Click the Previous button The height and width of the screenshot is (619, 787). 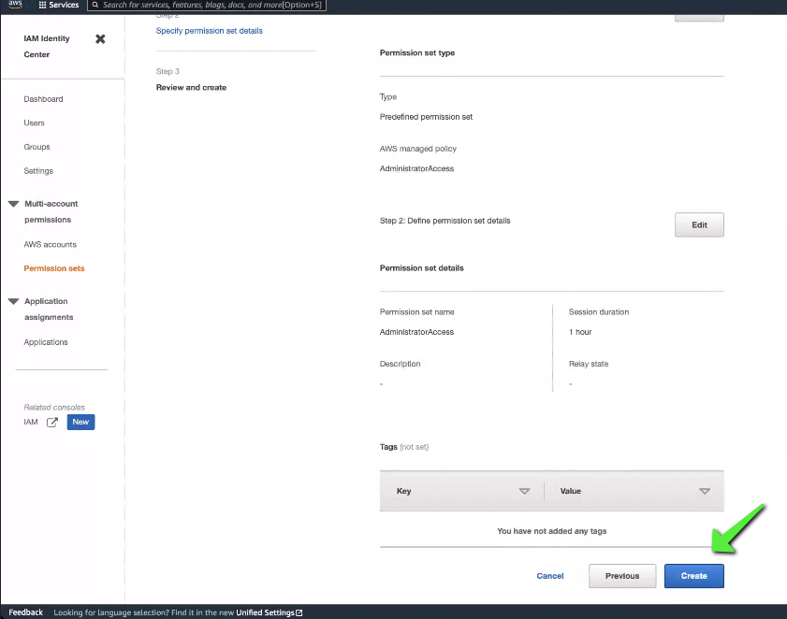[622, 576]
